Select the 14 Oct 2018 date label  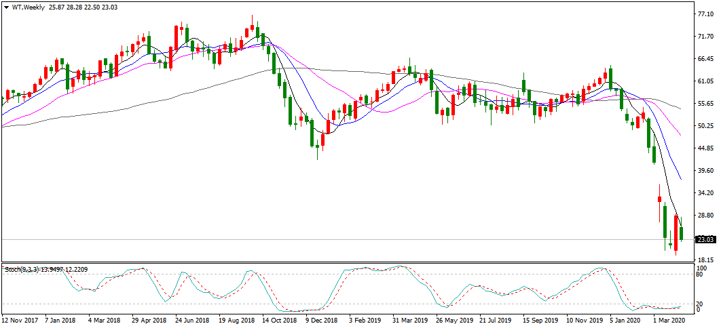(x=280, y=319)
